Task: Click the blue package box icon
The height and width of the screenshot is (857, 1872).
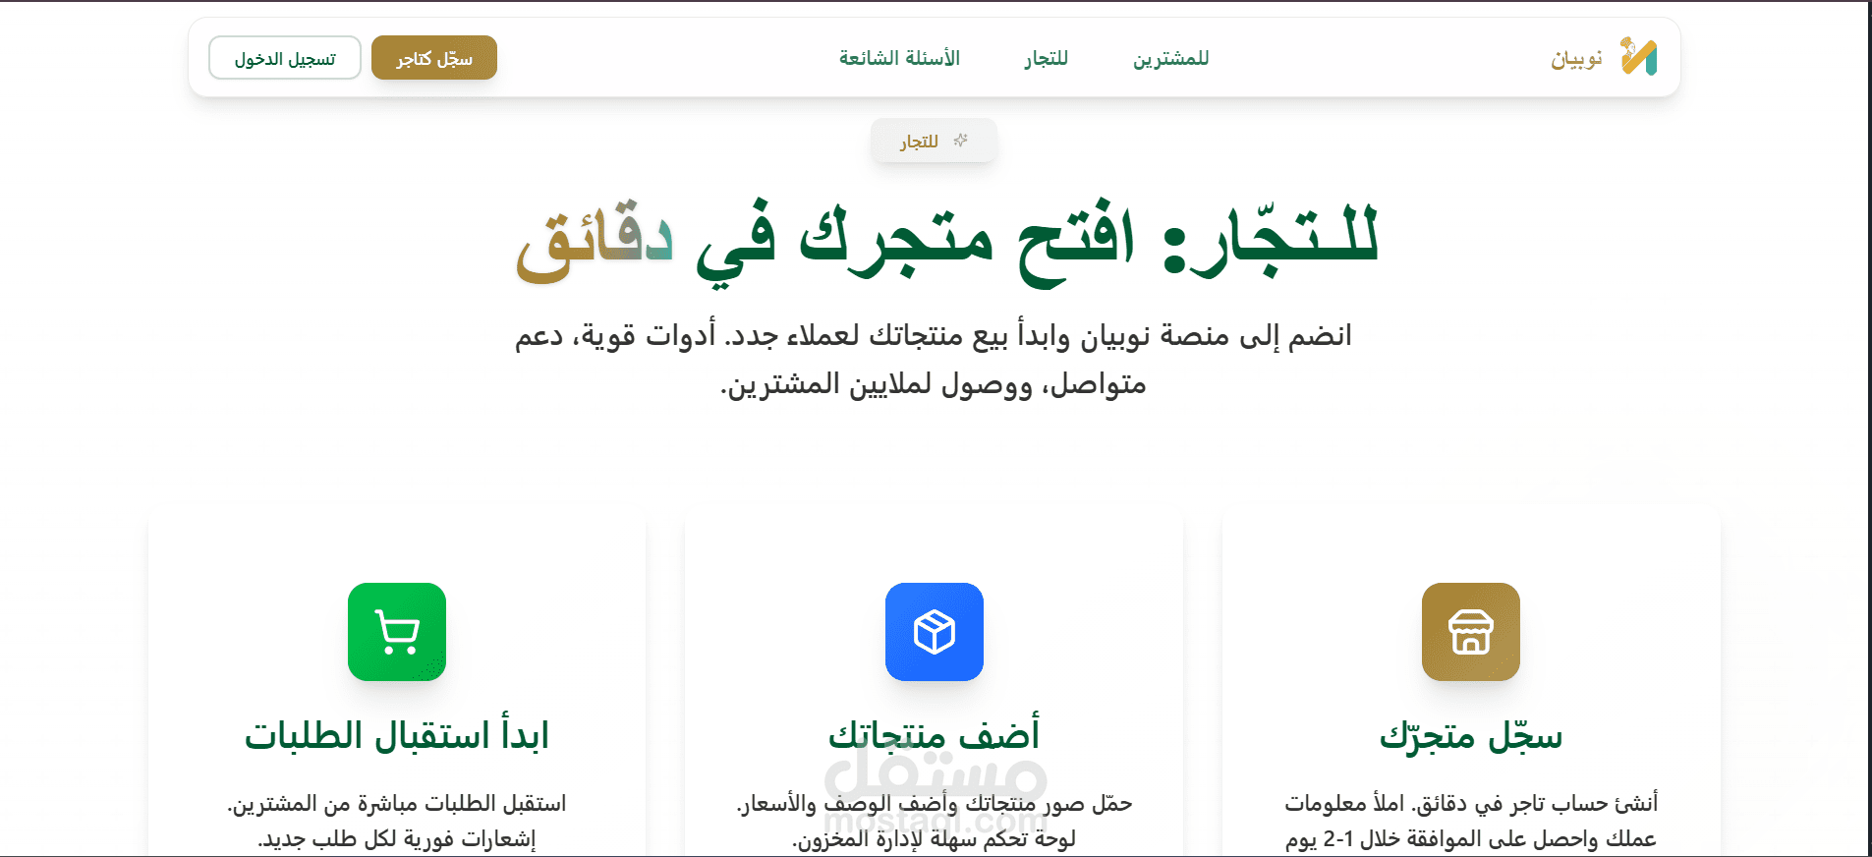Action: (934, 632)
